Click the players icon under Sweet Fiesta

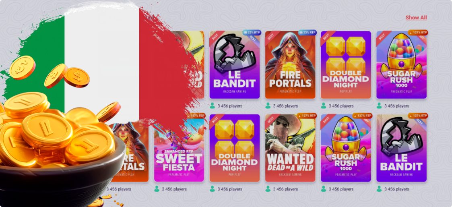tap(157, 189)
